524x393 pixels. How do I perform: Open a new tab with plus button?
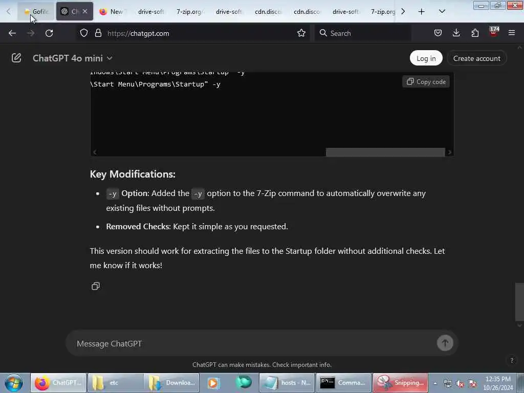(422, 12)
